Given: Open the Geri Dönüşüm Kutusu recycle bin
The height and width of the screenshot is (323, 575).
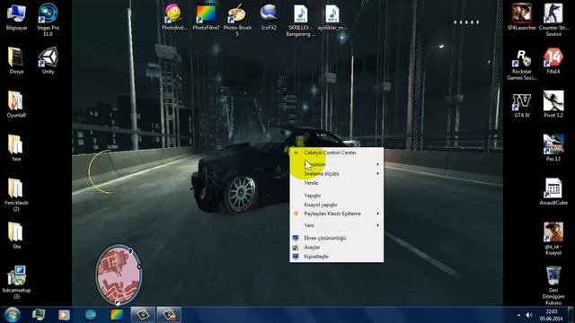Looking at the screenshot, I should pos(553,285).
